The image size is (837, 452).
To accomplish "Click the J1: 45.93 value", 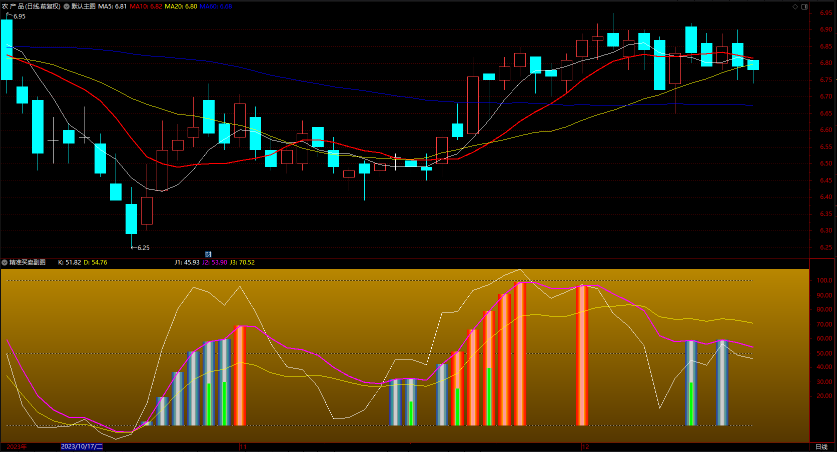I will point(187,262).
